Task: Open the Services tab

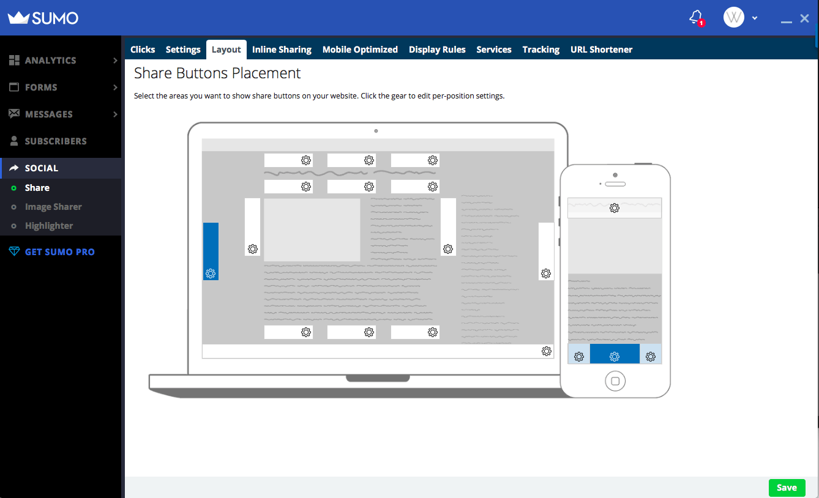Action: click(x=494, y=50)
